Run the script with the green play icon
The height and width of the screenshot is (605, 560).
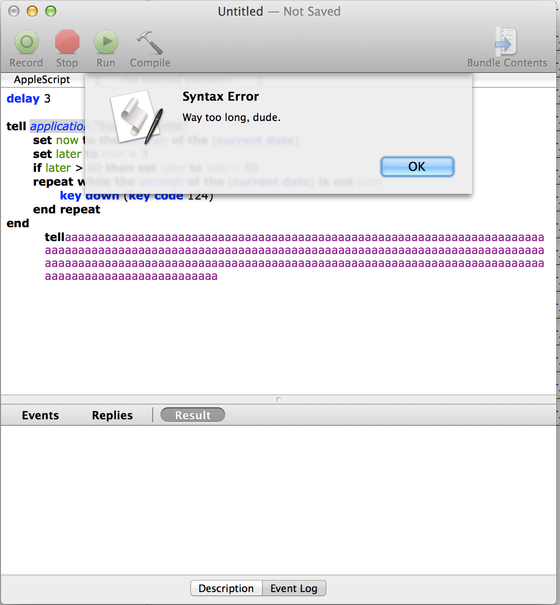point(106,42)
